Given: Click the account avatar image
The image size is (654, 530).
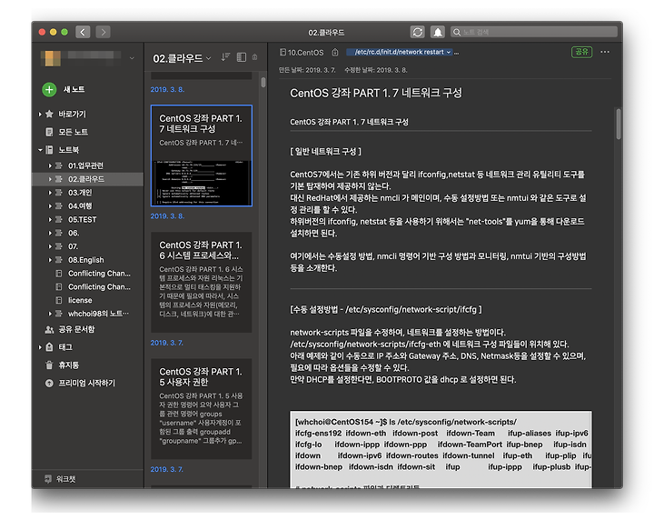Looking at the screenshot, I should coord(53,58).
